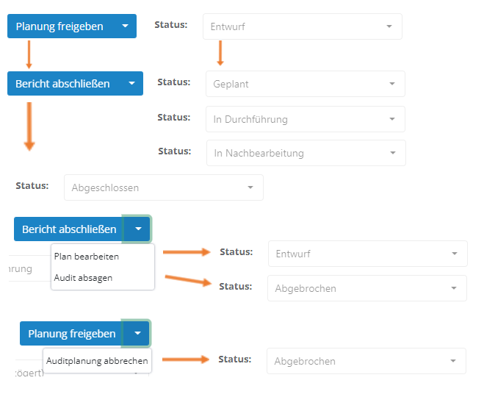Open the Status dropdown showing Geplant
484x397 pixels.
click(305, 84)
